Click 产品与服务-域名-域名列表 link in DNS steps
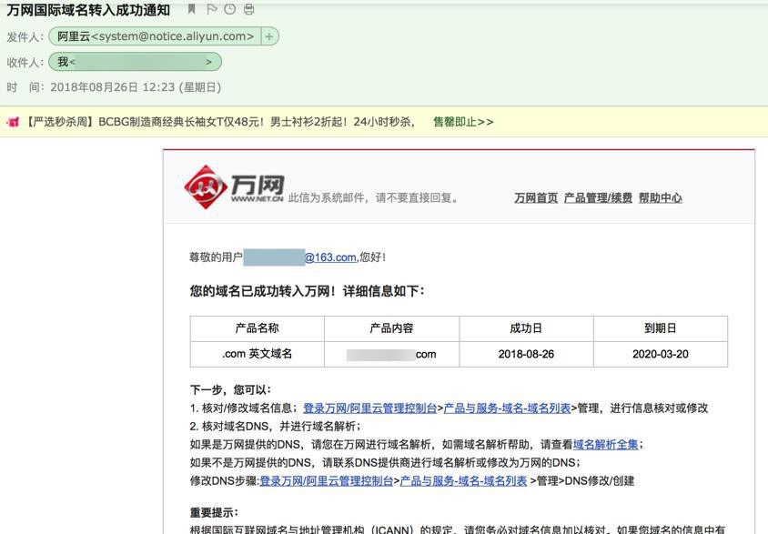The height and width of the screenshot is (534, 768). pos(463,480)
